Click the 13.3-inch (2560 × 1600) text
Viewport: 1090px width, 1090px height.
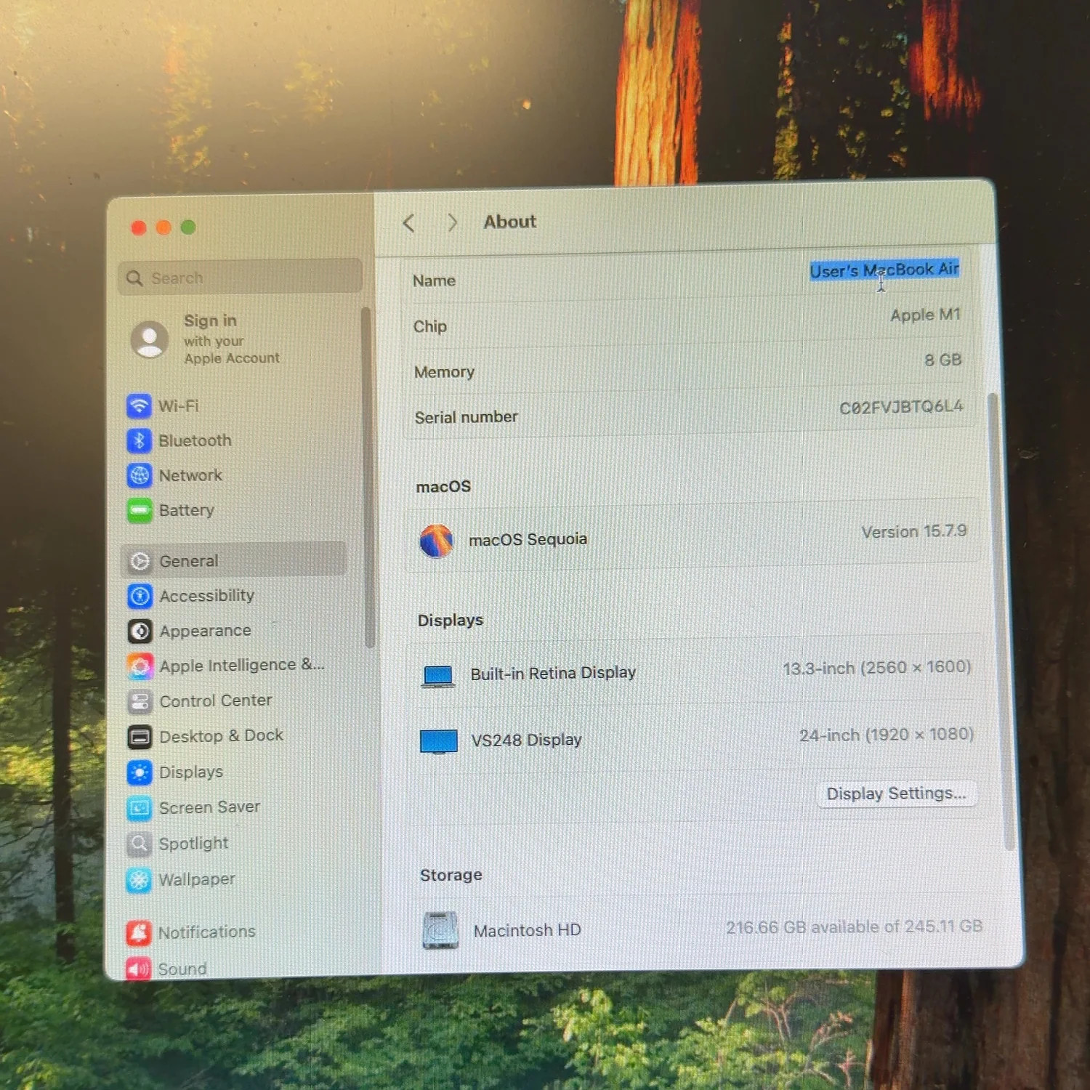[876, 668]
